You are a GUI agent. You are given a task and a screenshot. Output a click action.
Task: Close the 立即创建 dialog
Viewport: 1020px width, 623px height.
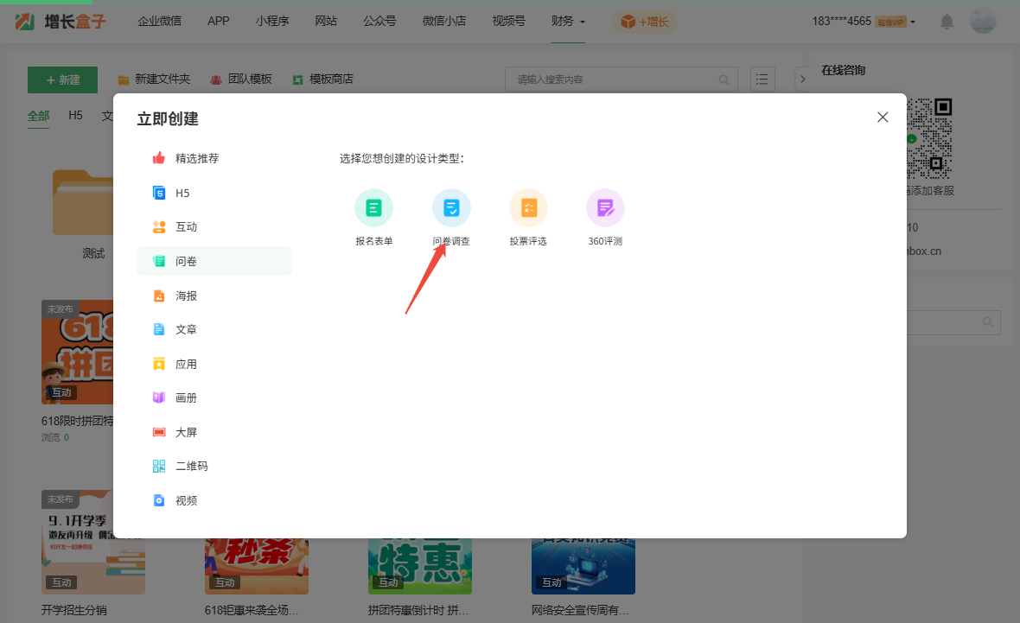(x=883, y=118)
